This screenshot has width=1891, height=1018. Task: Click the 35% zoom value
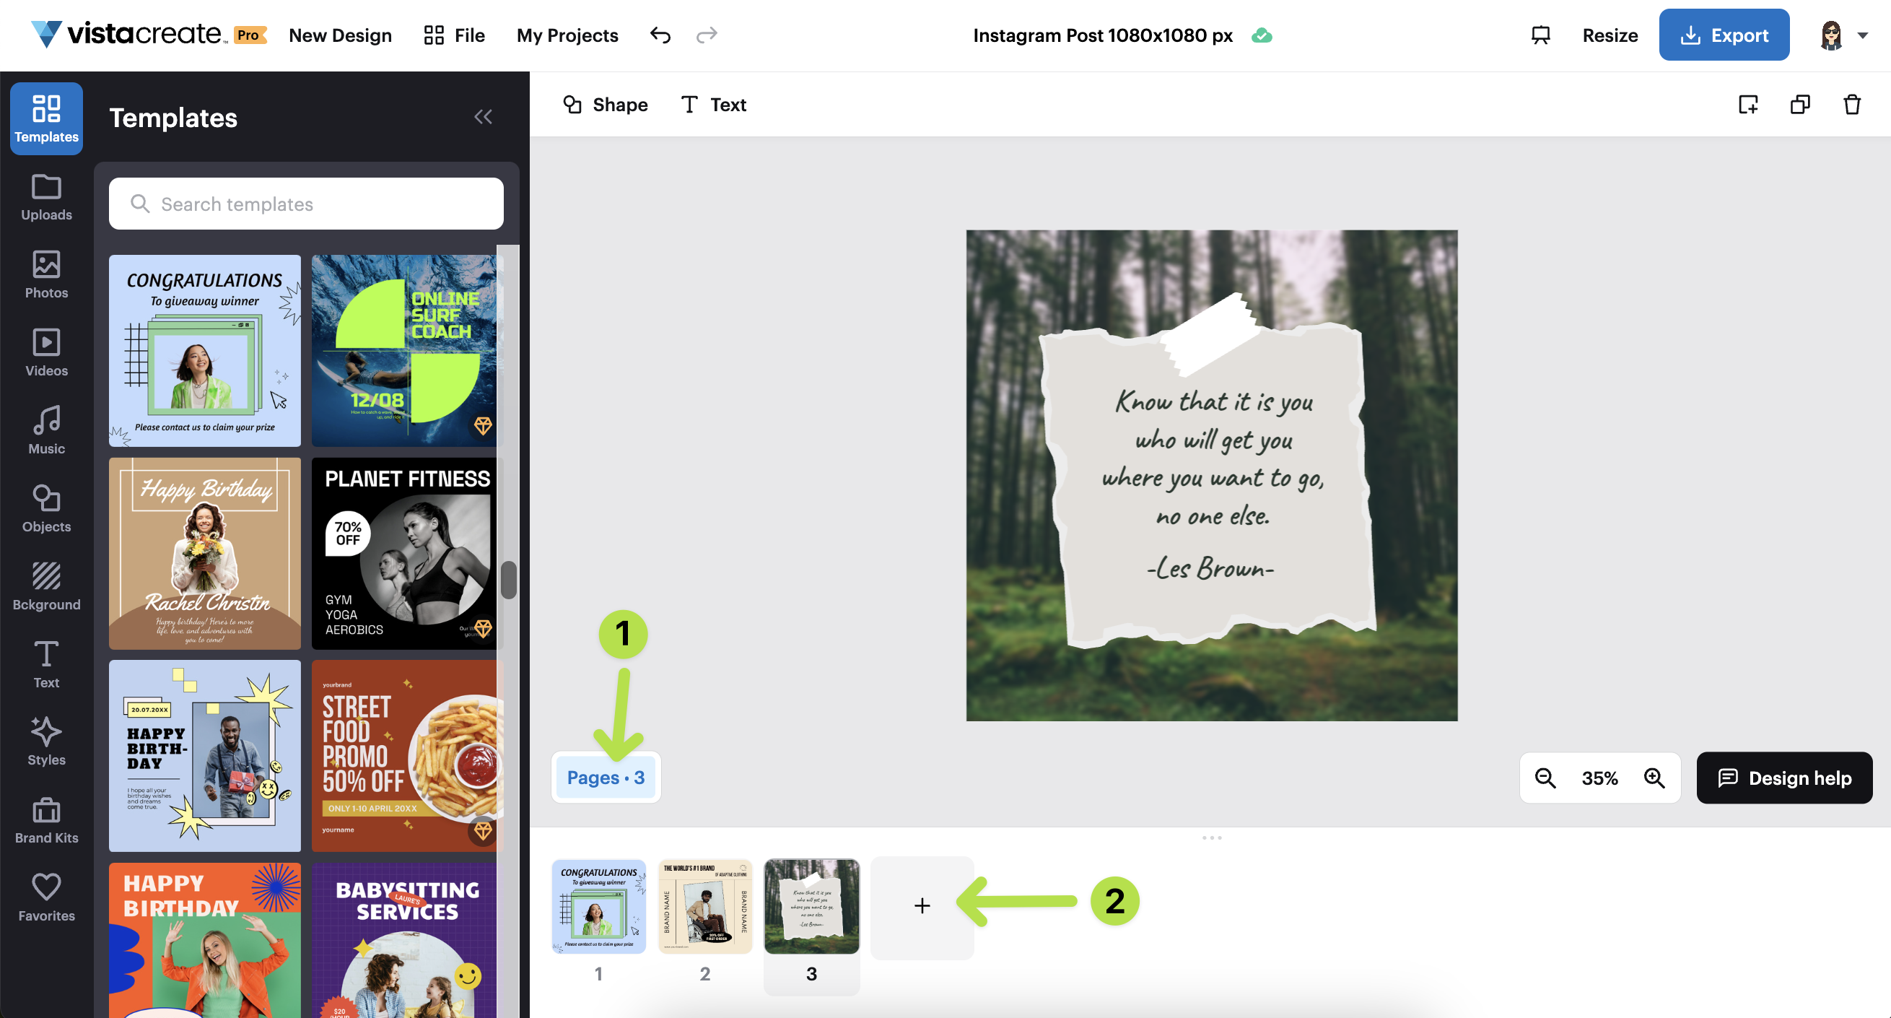coord(1599,778)
